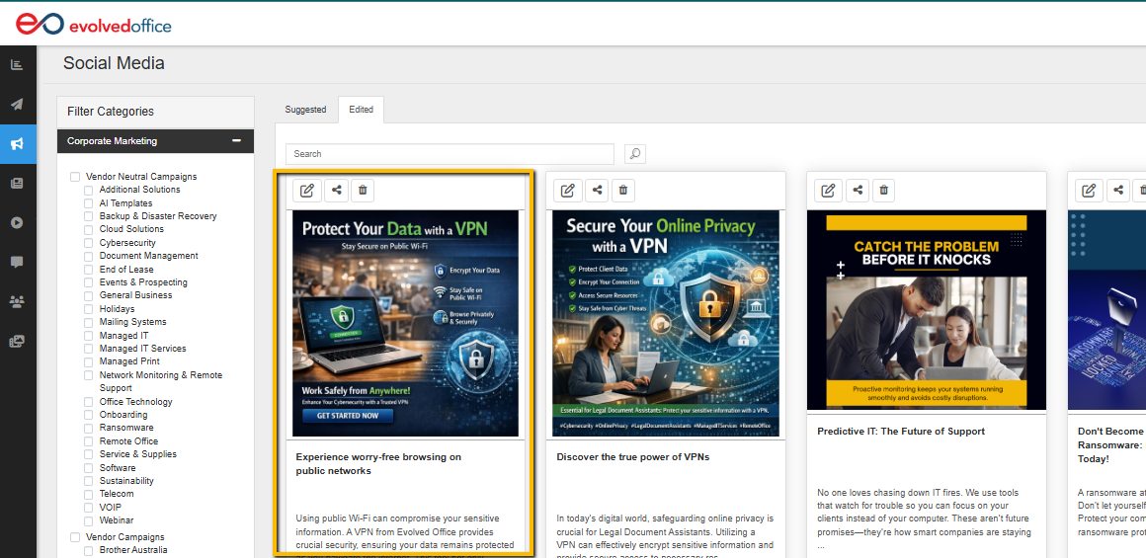Open the Secure Your Online Privacy image
The height and width of the screenshot is (558, 1146).
coord(666,323)
